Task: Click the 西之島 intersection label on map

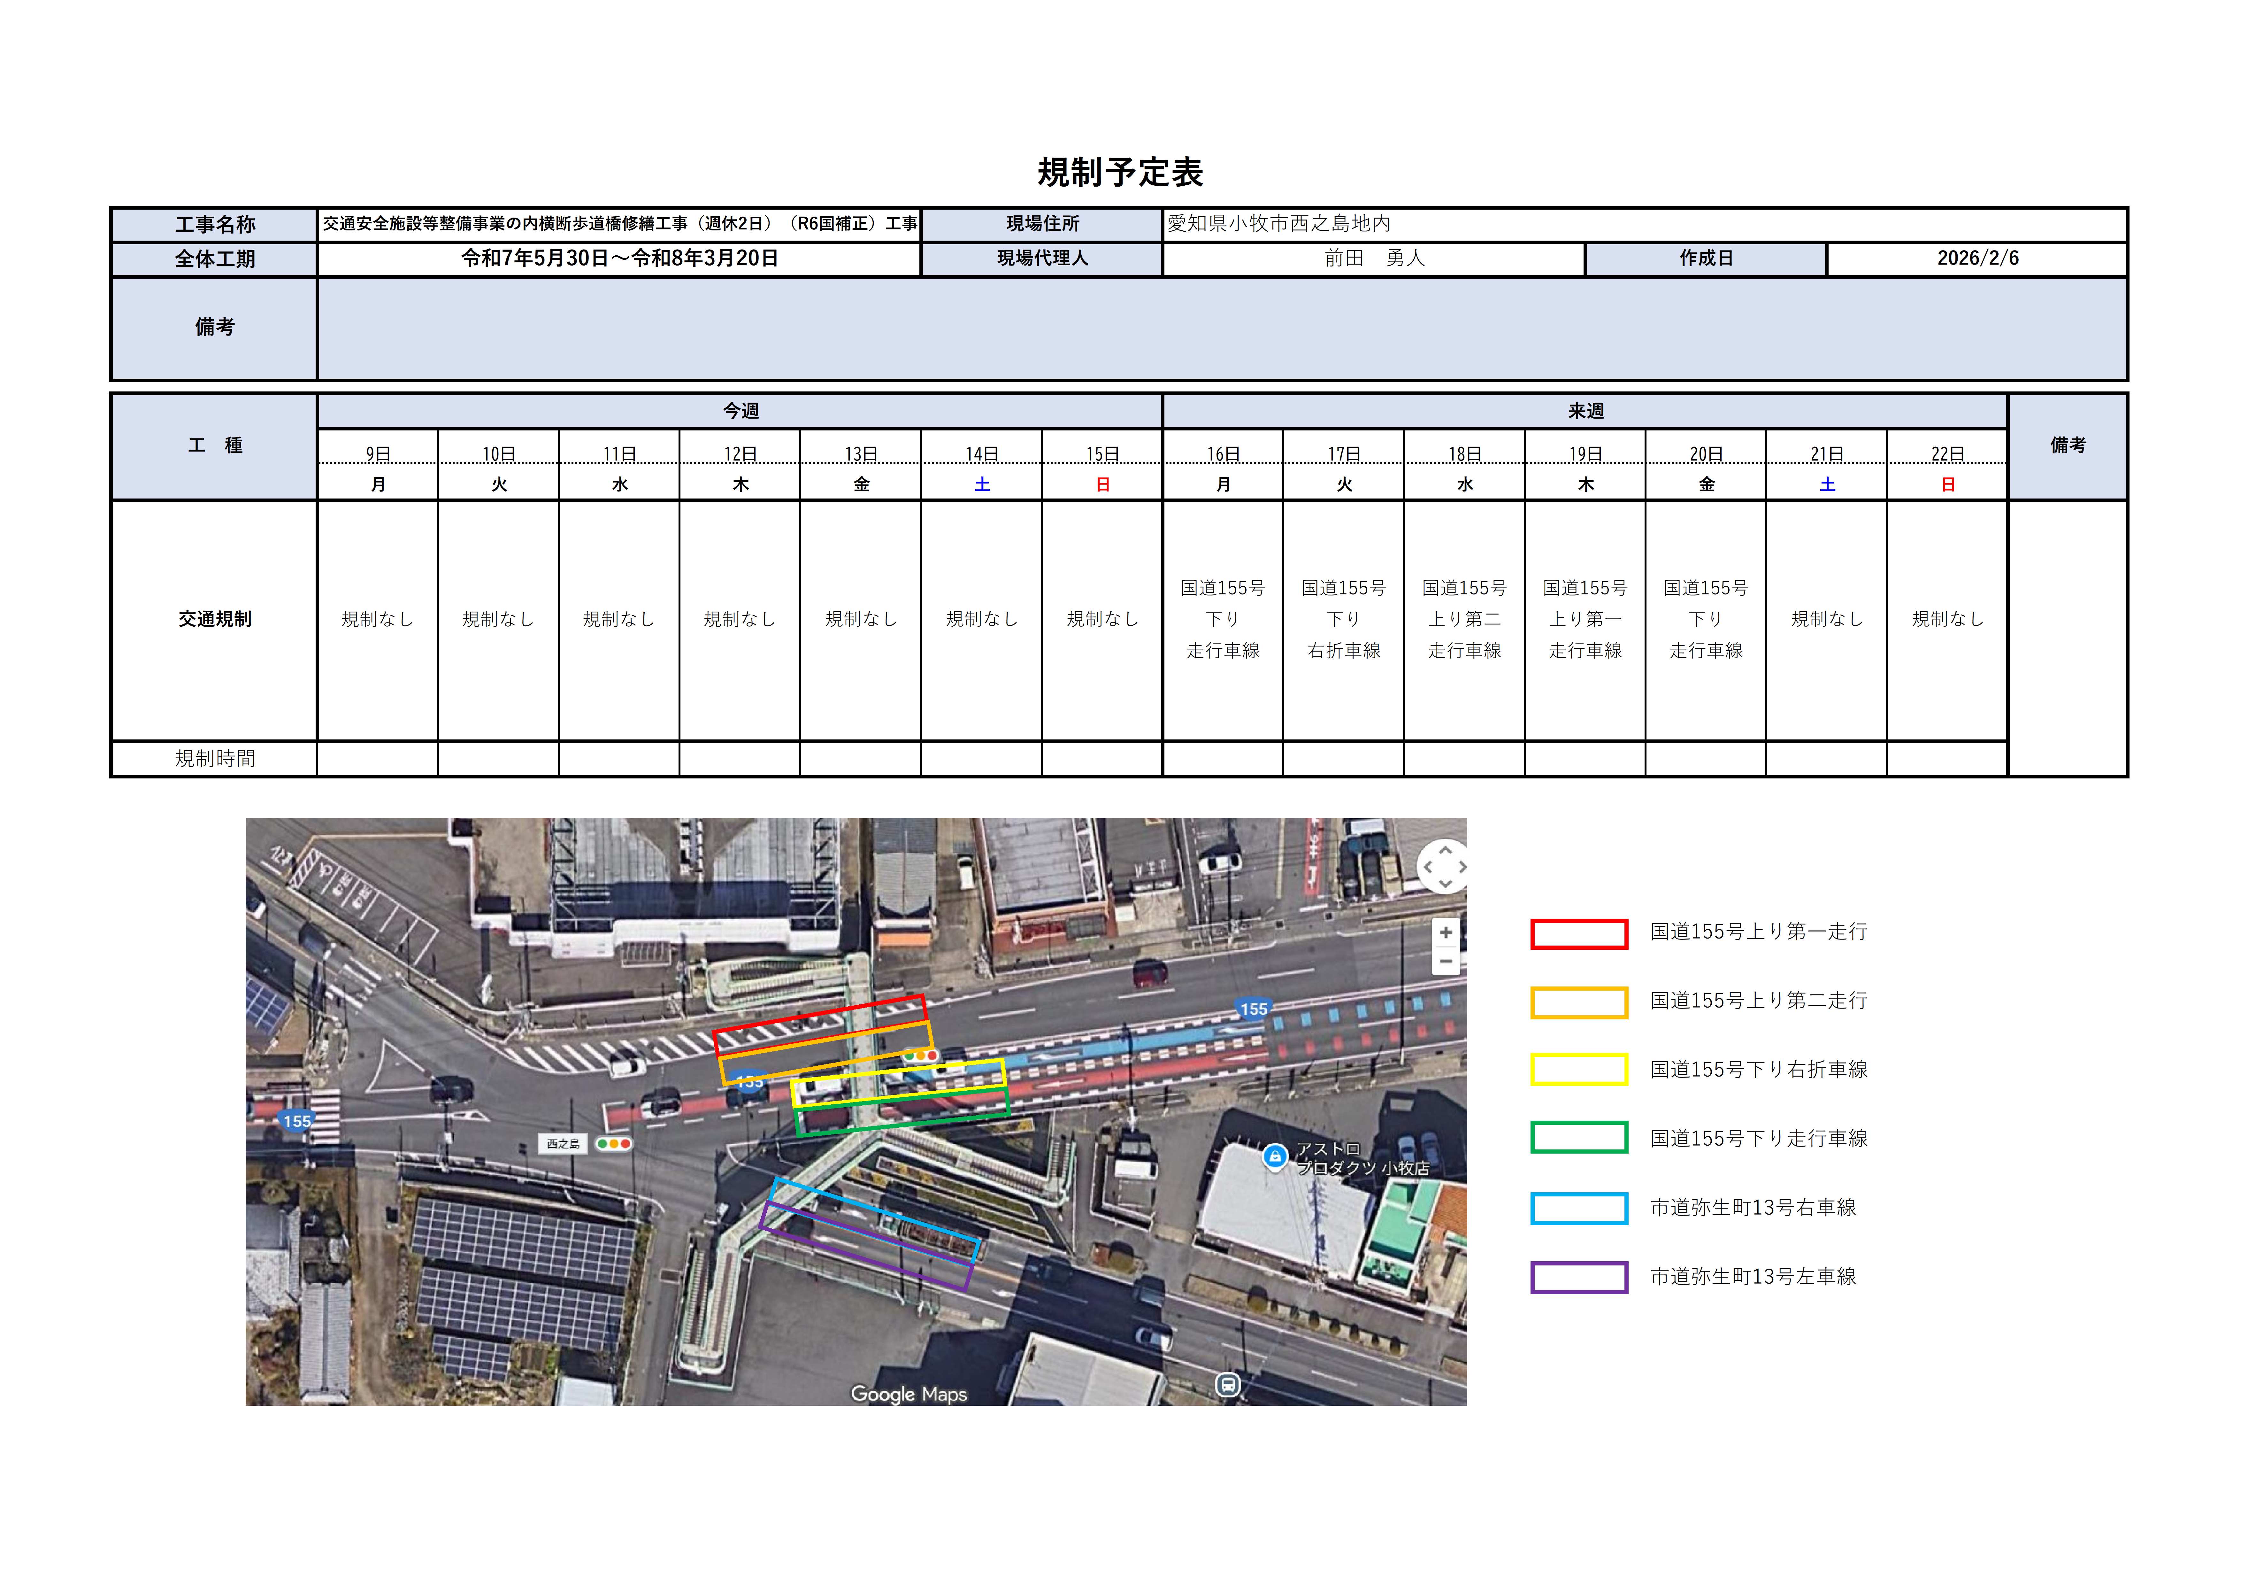Action: 563,1144
